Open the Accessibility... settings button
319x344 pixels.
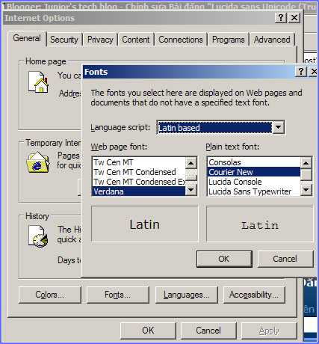(x=254, y=295)
